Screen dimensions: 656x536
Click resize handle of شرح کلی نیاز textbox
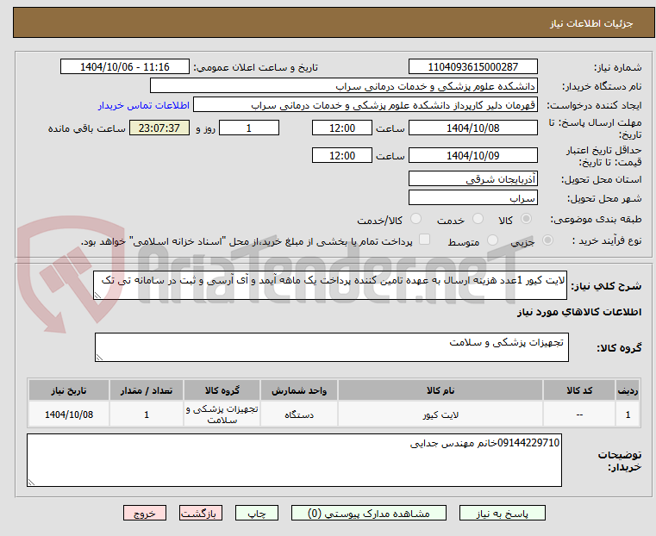pos(97,296)
